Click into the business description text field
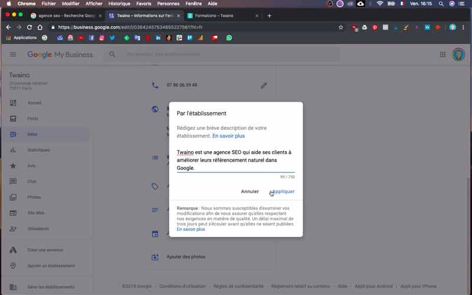Image resolution: width=472 pixels, height=295 pixels. 235,160
